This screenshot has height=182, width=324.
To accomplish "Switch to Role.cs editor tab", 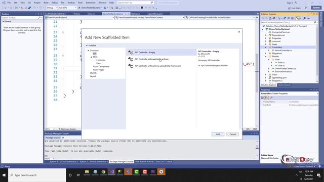I will coord(77,14).
